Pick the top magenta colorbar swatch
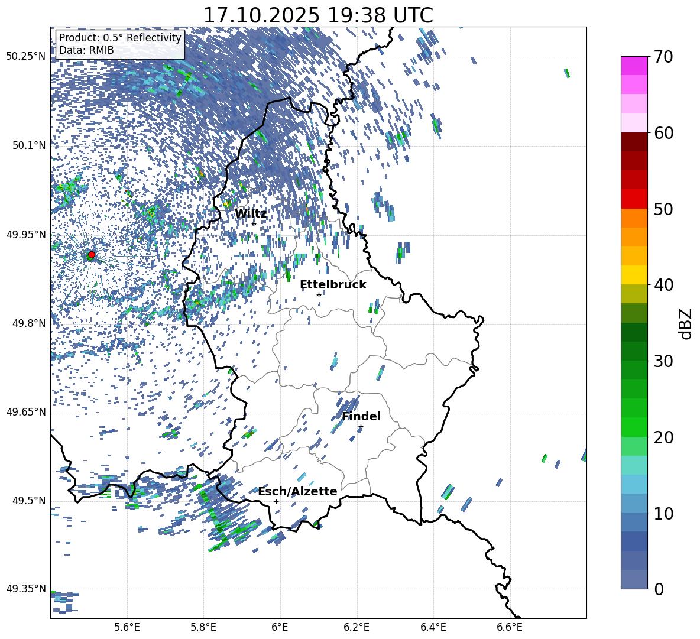Image resolution: width=700 pixels, height=639 pixels. [634, 66]
